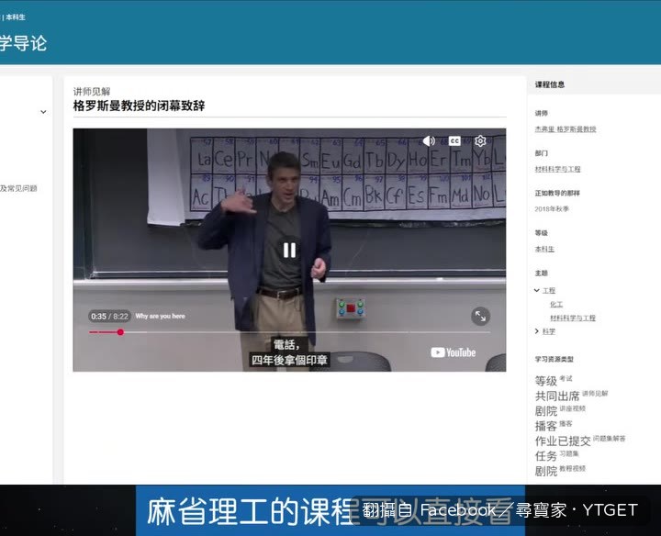Screen dimensions: 661x536
Task: Click the 正如教导的那样 label
Action: point(557,193)
